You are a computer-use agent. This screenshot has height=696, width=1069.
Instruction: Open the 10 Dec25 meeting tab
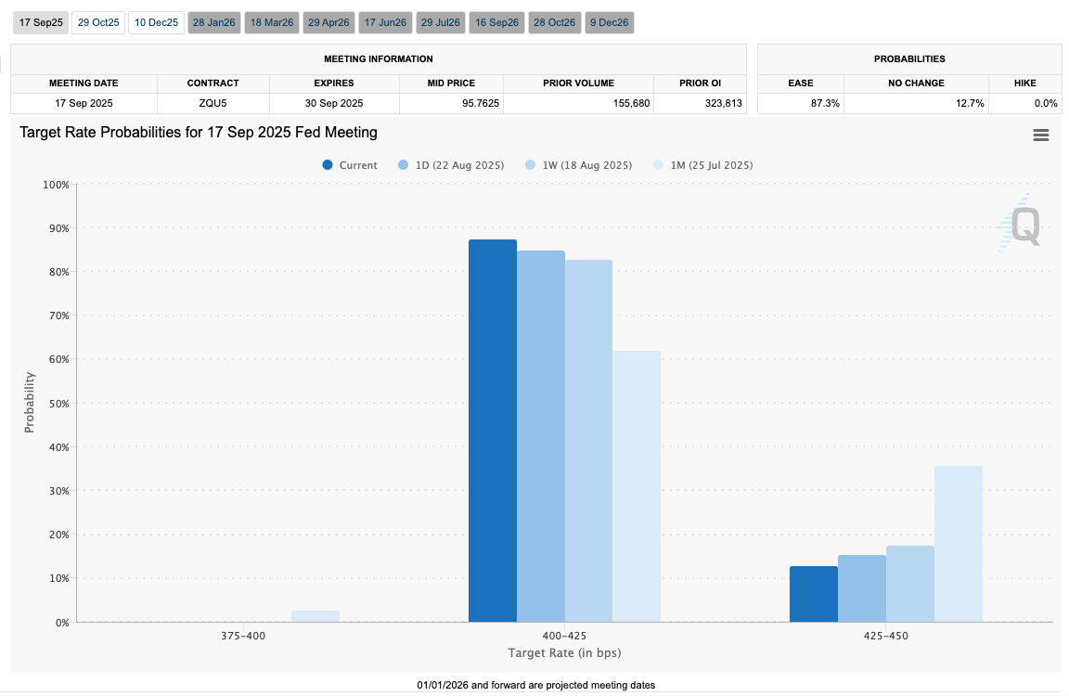pyautogui.click(x=156, y=22)
